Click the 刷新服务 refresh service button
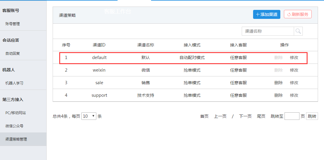 [297, 14]
